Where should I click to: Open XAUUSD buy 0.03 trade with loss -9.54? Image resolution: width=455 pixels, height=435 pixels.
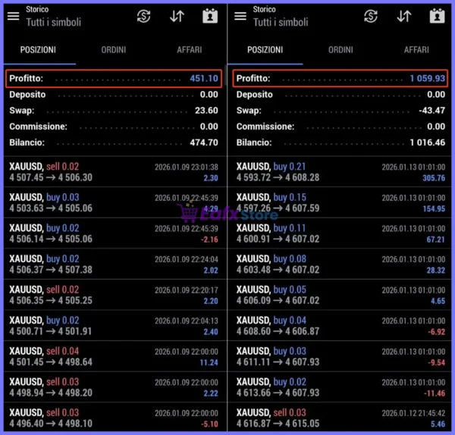pyautogui.click(x=340, y=356)
